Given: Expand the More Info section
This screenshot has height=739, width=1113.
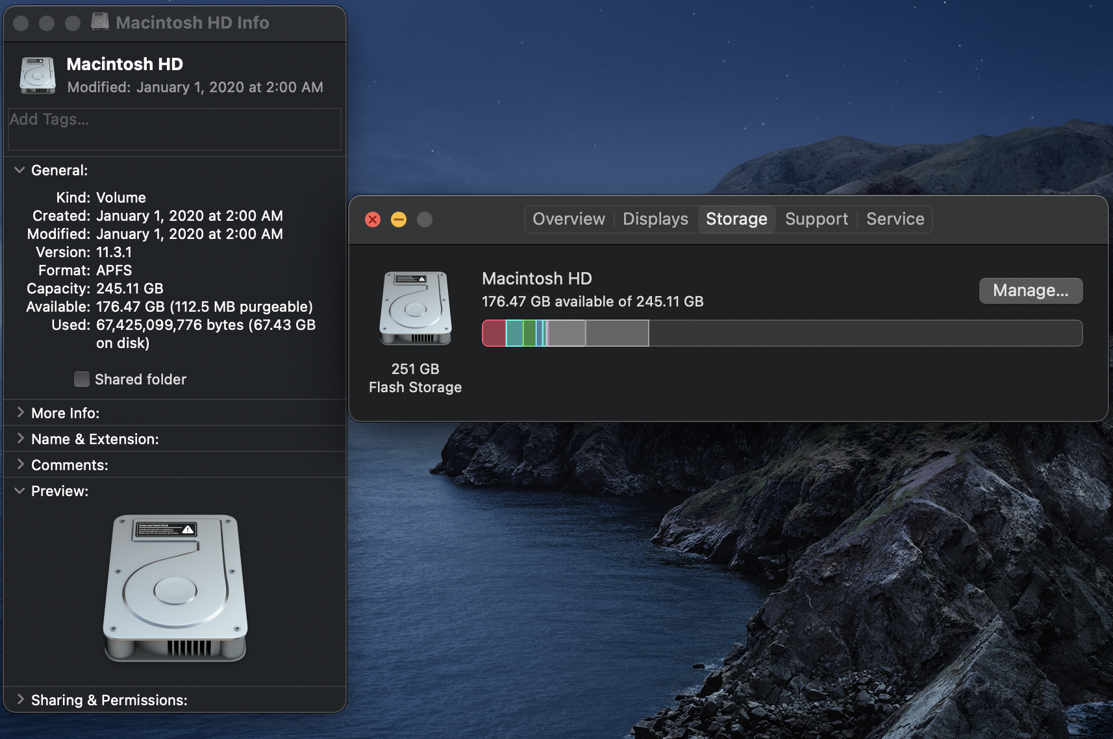Looking at the screenshot, I should (19, 413).
